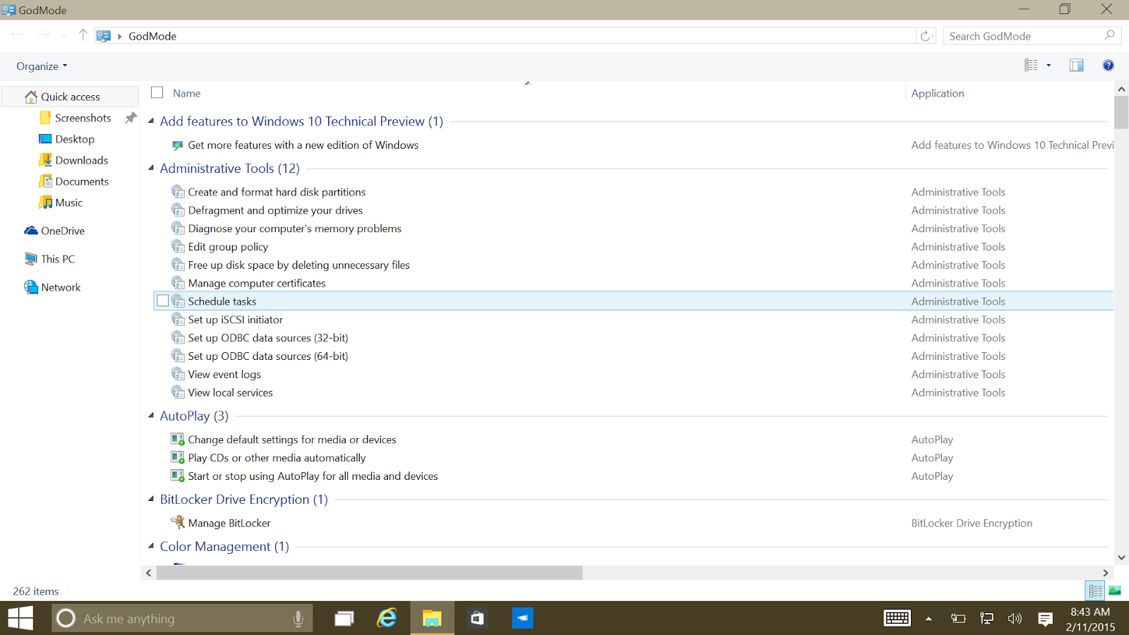Open Task View from the taskbar

344,618
